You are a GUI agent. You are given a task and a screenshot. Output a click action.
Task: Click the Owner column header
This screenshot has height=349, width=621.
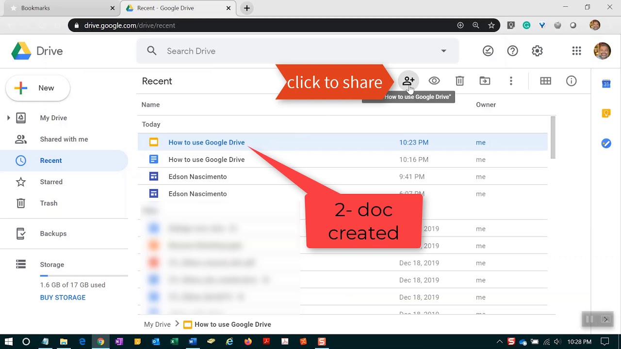(486, 105)
